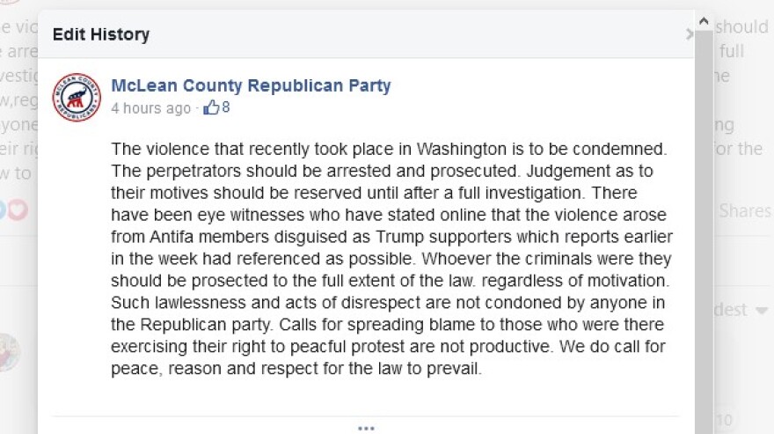Screen dimensions: 774x434
Task: Click the Shares count in background
Action: [x=744, y=210]
